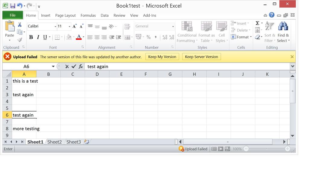Switch to the Formulas ribbon tab
The width and height of the screenshot is (309, 174).
[x=88, y=15]
